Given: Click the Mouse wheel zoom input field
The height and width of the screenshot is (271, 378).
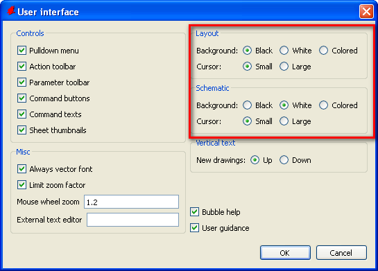Looking at the screenshot, I should [131, 202].
